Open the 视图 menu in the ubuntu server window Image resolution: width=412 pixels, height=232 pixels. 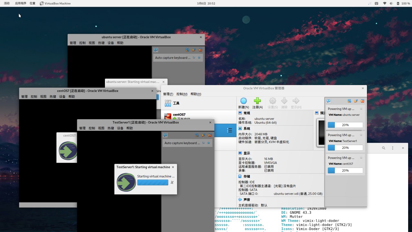[x=91, y=43]
